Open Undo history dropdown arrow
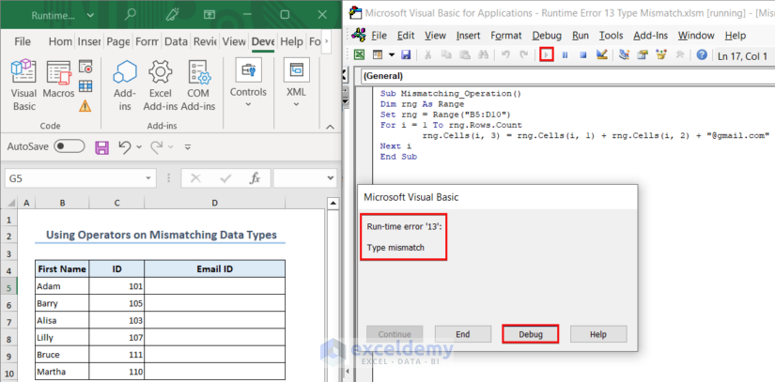775x382 pixels. (139, 147)
